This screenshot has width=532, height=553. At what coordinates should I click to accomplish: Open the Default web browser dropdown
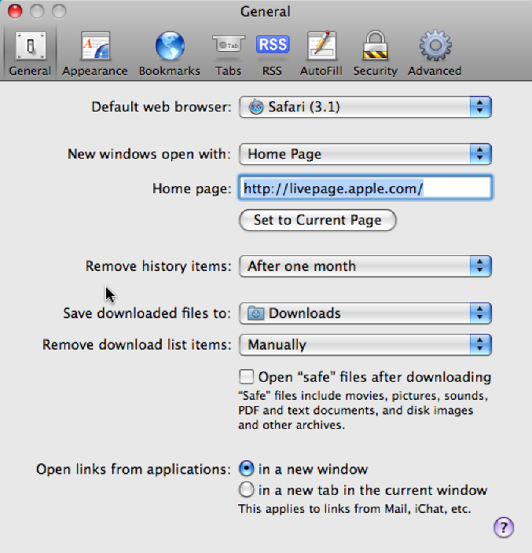coord(365,107)
